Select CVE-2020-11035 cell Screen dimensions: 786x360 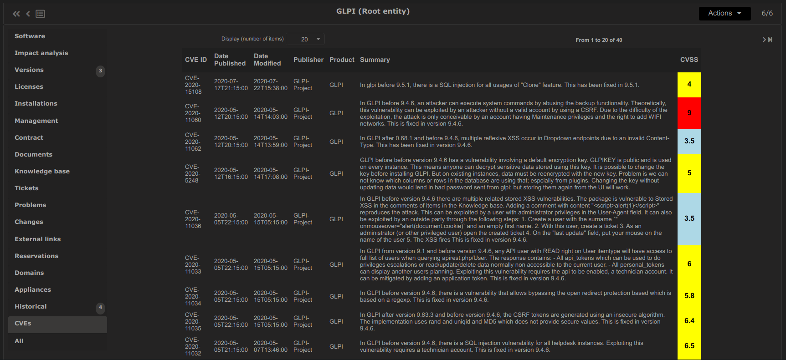[x=193, y=321]
